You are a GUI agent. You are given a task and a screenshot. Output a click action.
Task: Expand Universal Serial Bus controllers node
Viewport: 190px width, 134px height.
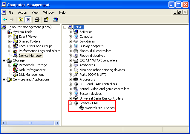[x=70, y=98]
